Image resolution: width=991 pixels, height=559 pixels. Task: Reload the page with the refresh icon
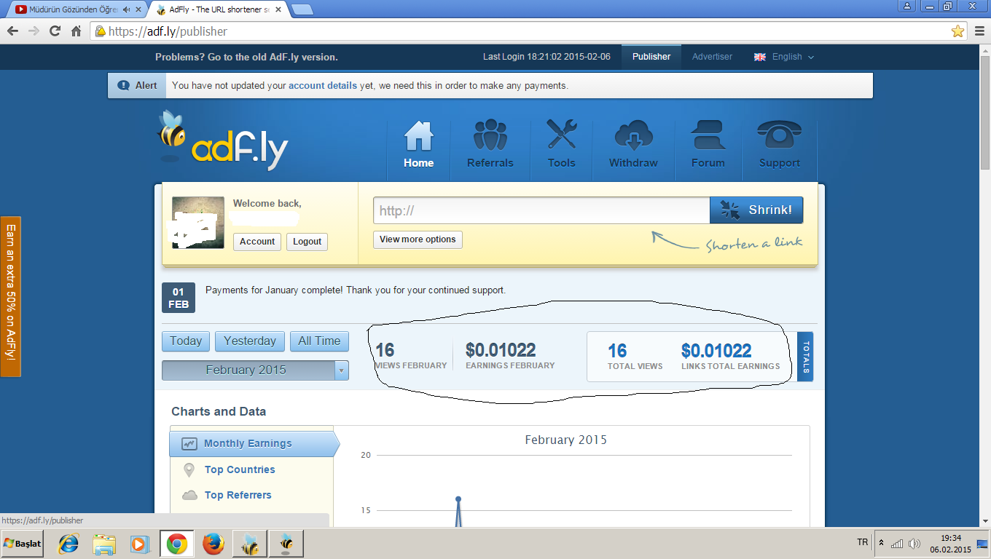55,31
